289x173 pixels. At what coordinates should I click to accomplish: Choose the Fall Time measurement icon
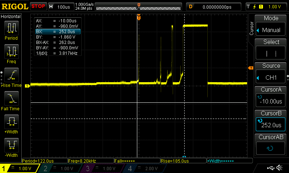pos(11,98)
